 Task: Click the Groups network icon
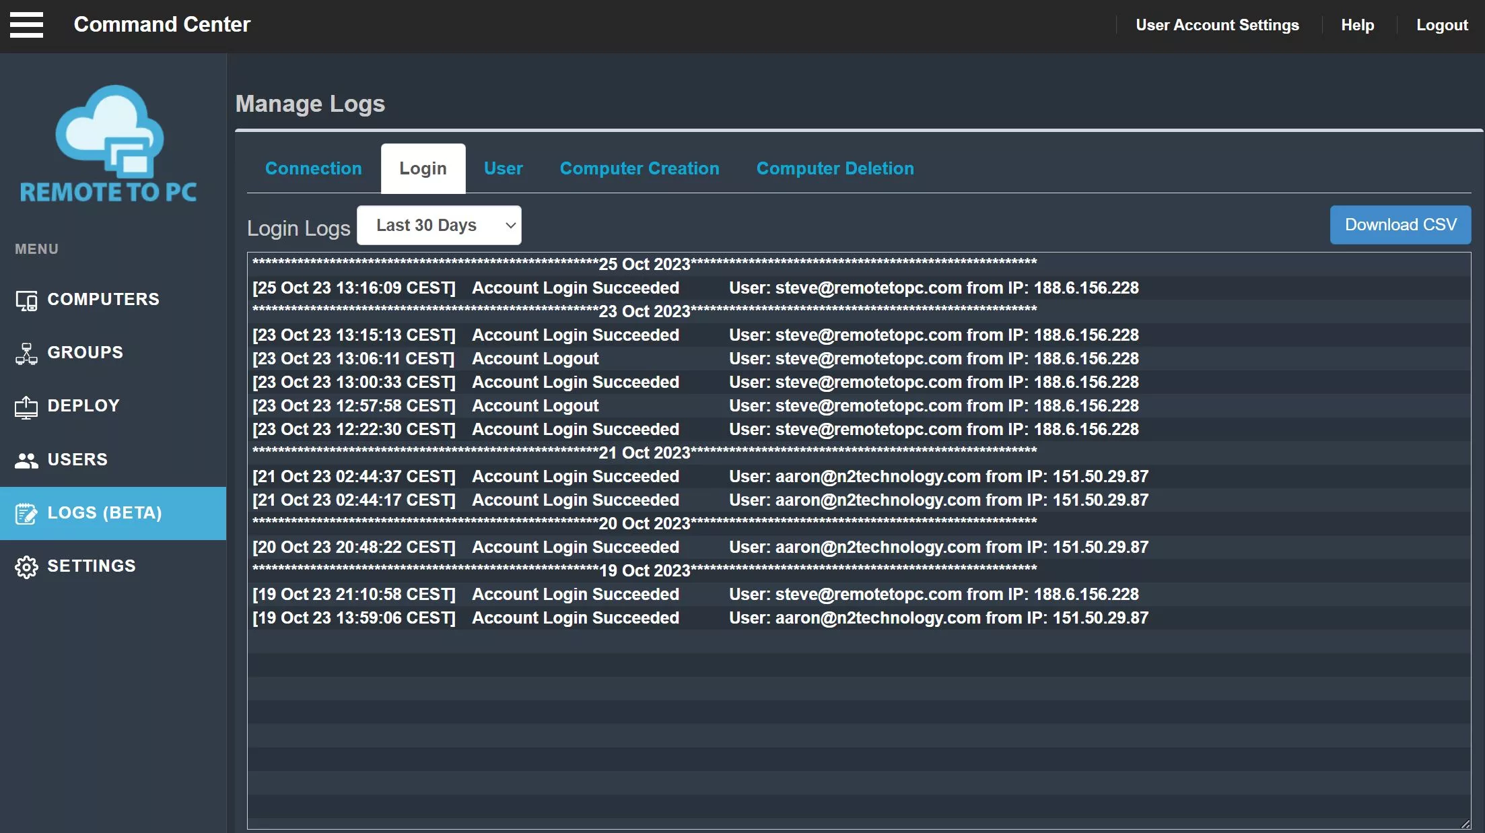(x=26, y=354)
